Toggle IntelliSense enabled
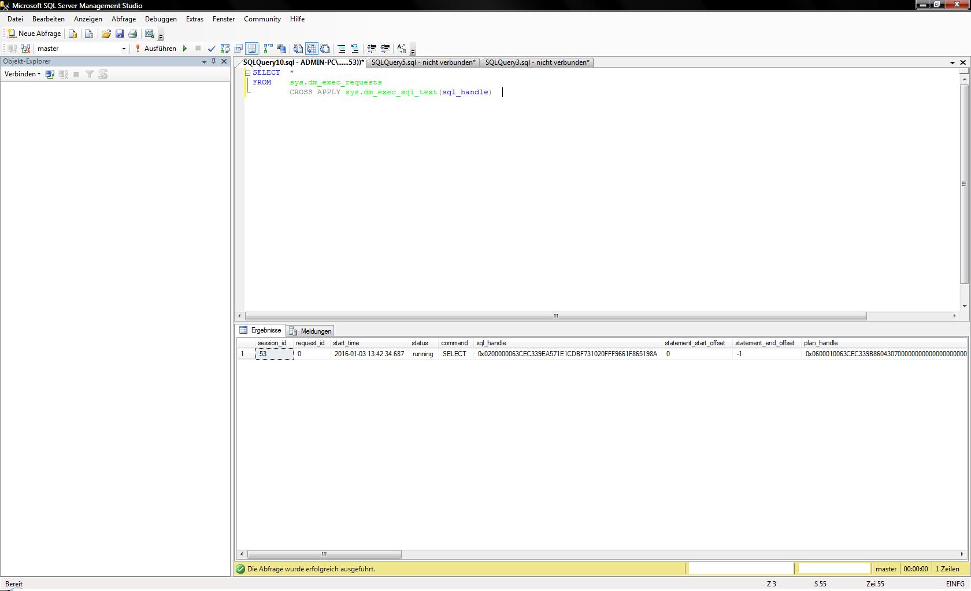The width and height of the screenshot is (971, 591). click(x=251, y=49)
